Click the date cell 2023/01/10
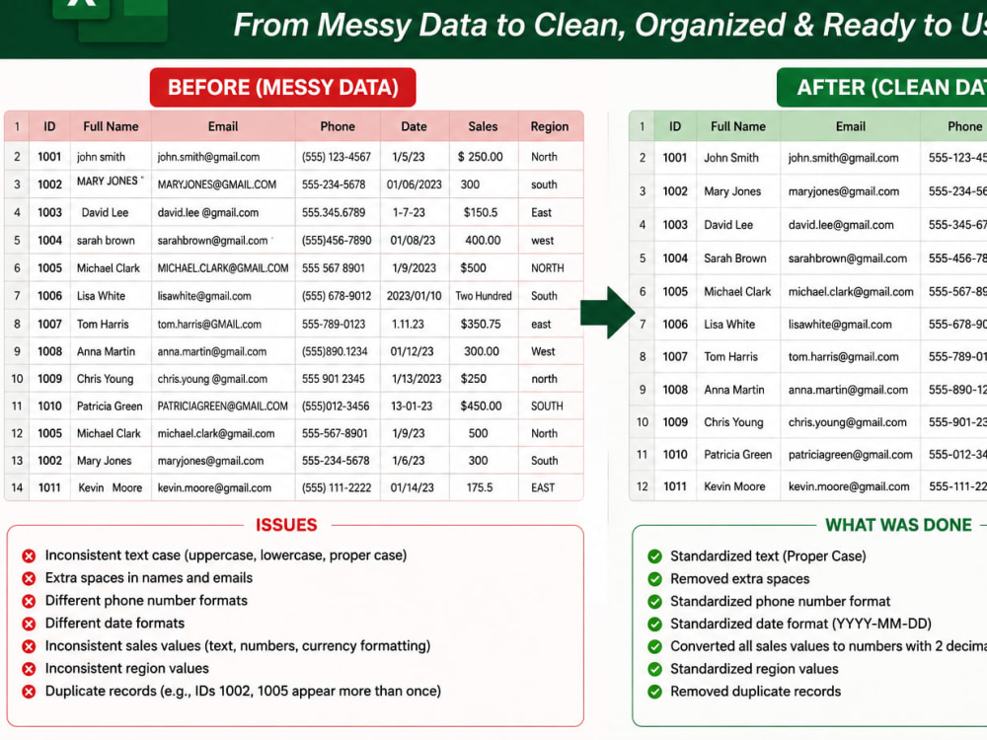Screen dimensions: 987x740 pyautogui.click(x=415, y=296)
